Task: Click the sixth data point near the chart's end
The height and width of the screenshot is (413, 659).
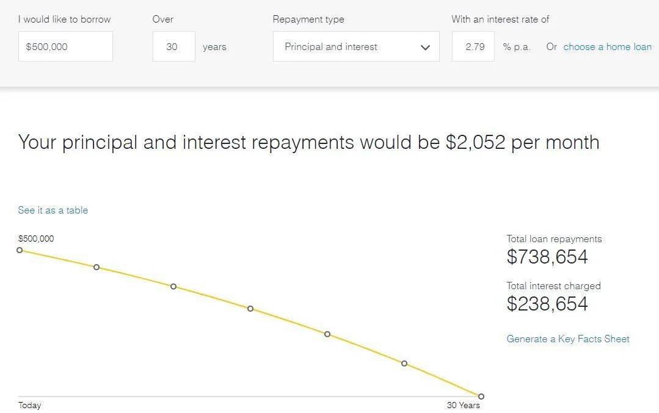Action: [404, 363]
